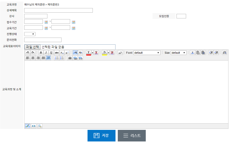
Task: Set left-to-right text direction
Action: point(75,53)
